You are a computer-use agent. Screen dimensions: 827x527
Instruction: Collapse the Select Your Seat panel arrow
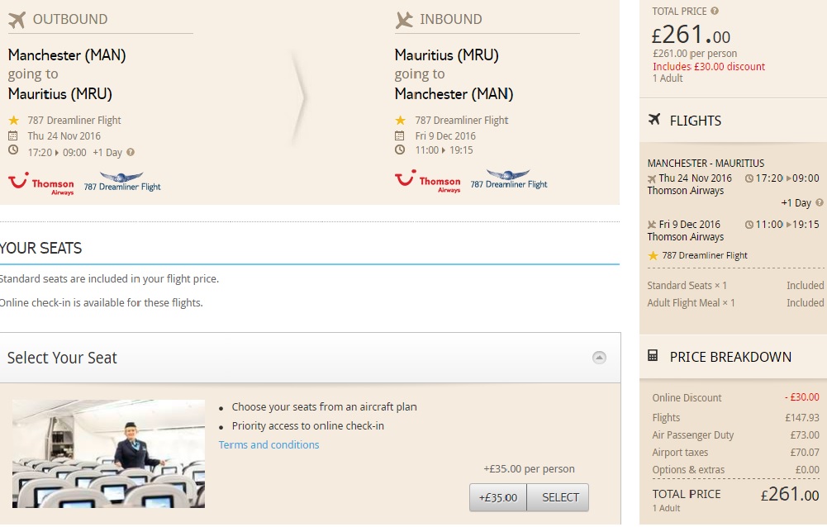pos(599,358)
